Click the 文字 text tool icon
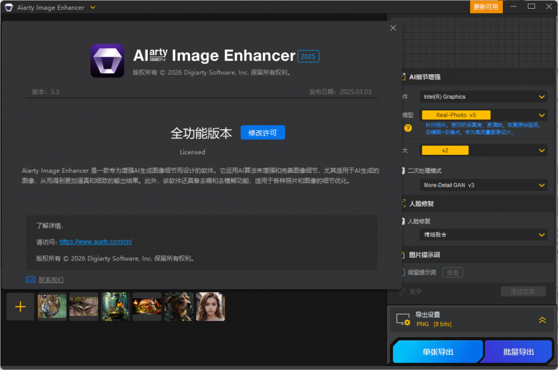558x370 pixels. 402,292
